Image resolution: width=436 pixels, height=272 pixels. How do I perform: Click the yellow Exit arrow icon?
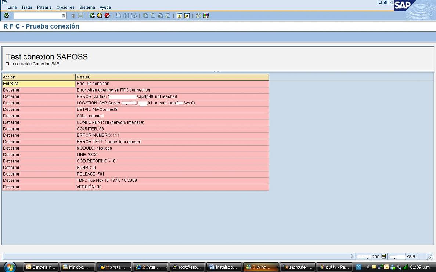(100, 16)
